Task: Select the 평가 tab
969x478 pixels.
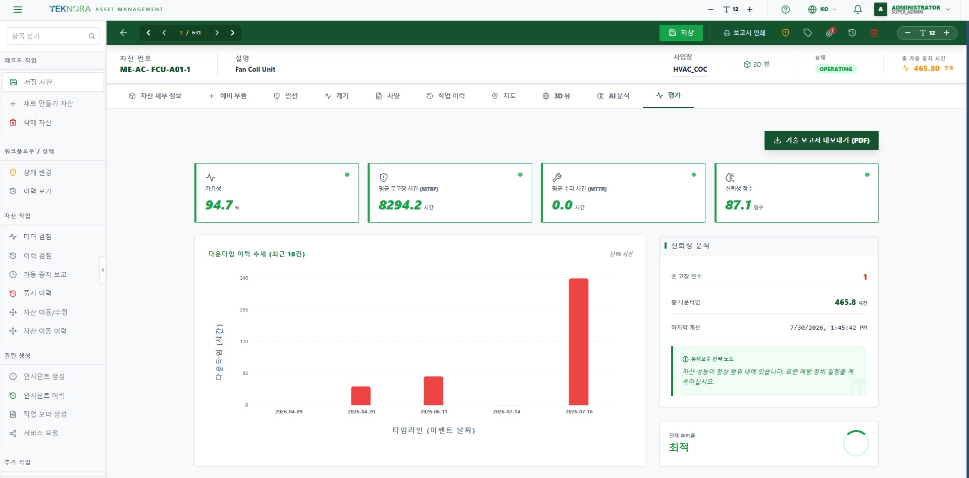Action: (668, 95)
